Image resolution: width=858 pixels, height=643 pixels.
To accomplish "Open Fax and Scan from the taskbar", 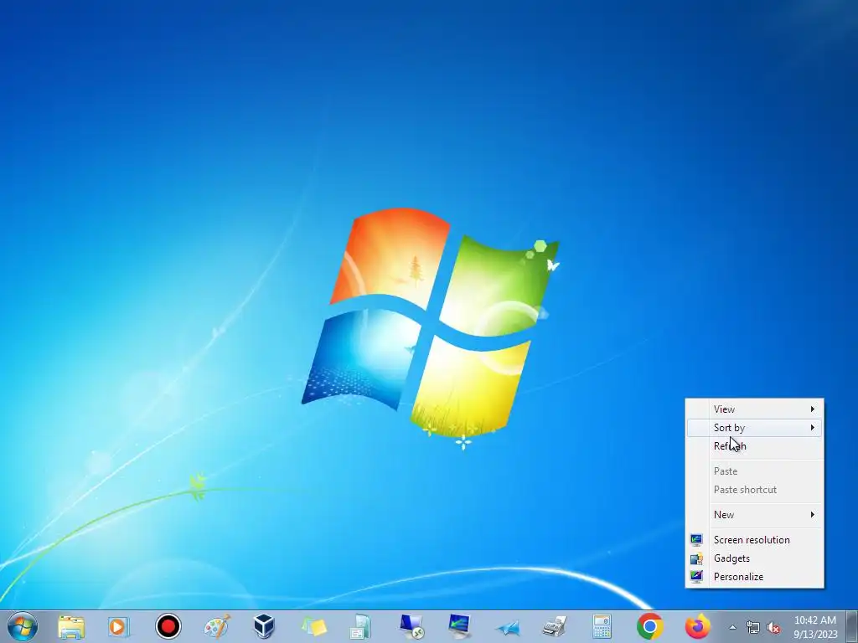I will point(555,626).
